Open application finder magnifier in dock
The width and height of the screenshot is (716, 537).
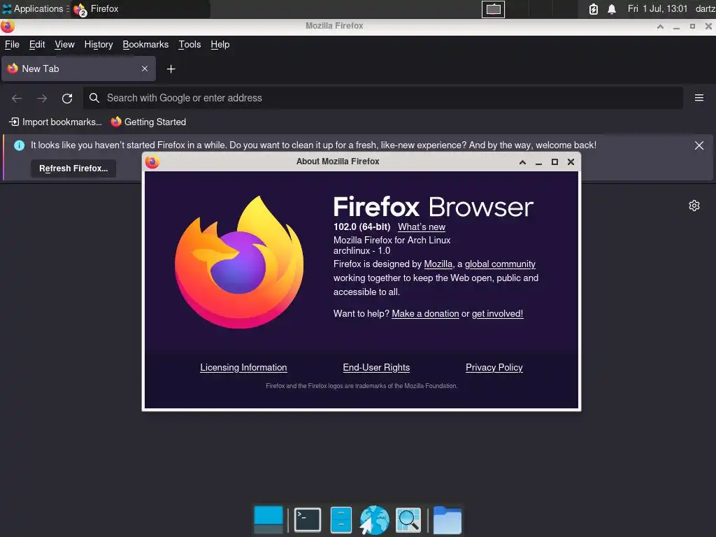click(x=408, y=520)
